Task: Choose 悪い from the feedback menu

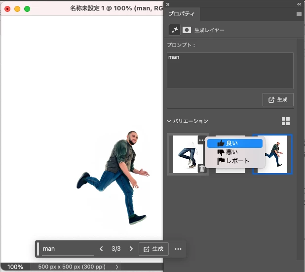Action: click(235, 152)
